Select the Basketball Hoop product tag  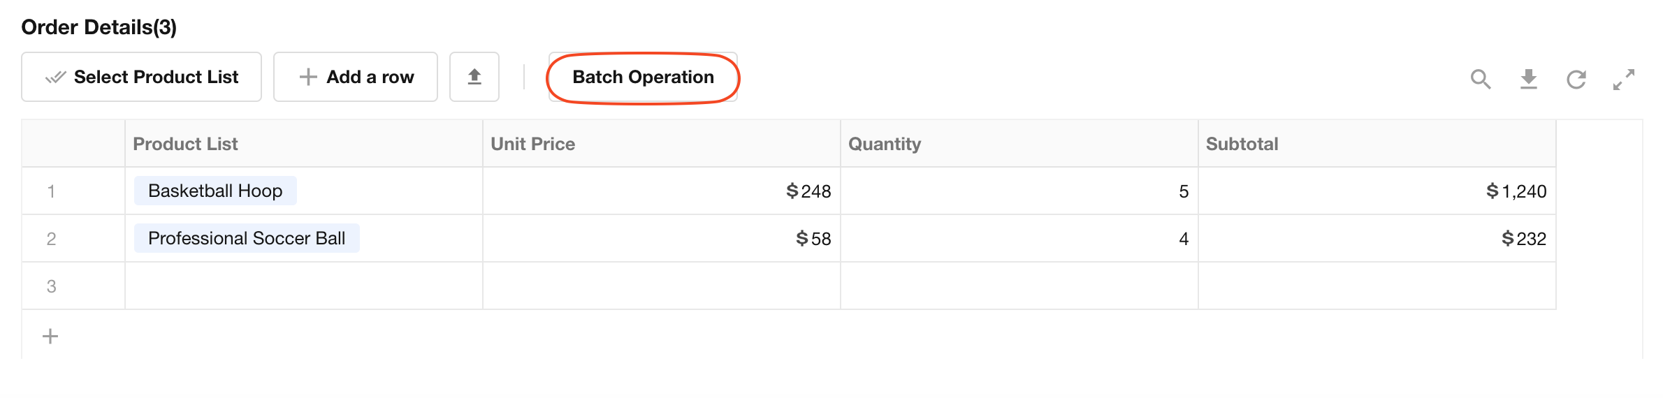[215, 191]
